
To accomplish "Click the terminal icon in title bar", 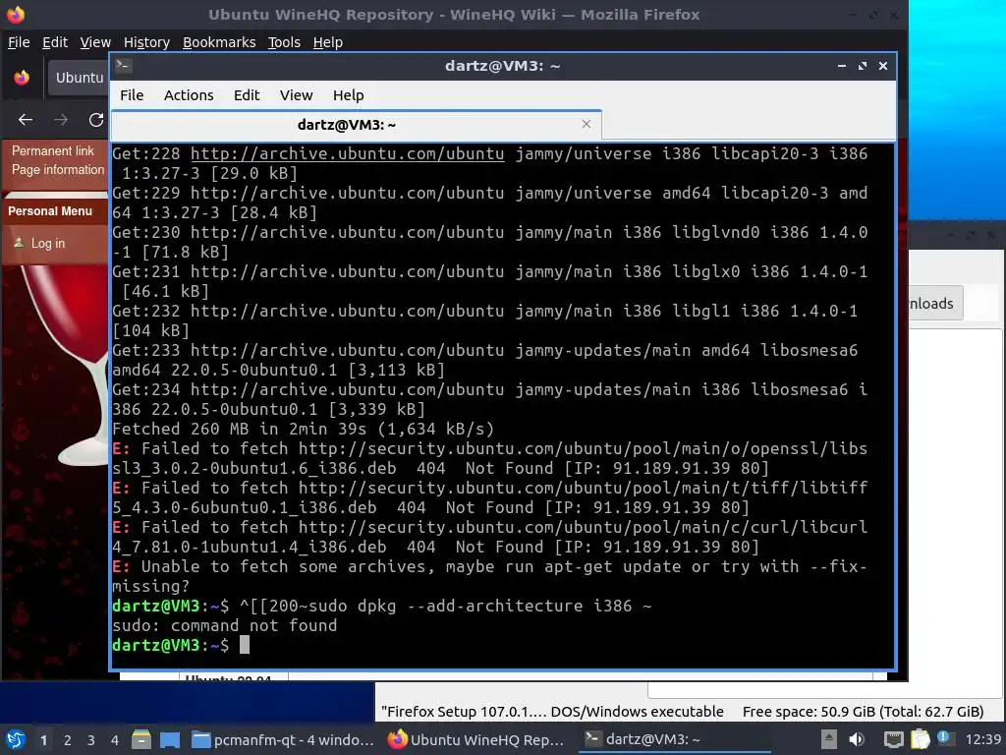I will tap(123, 65).
